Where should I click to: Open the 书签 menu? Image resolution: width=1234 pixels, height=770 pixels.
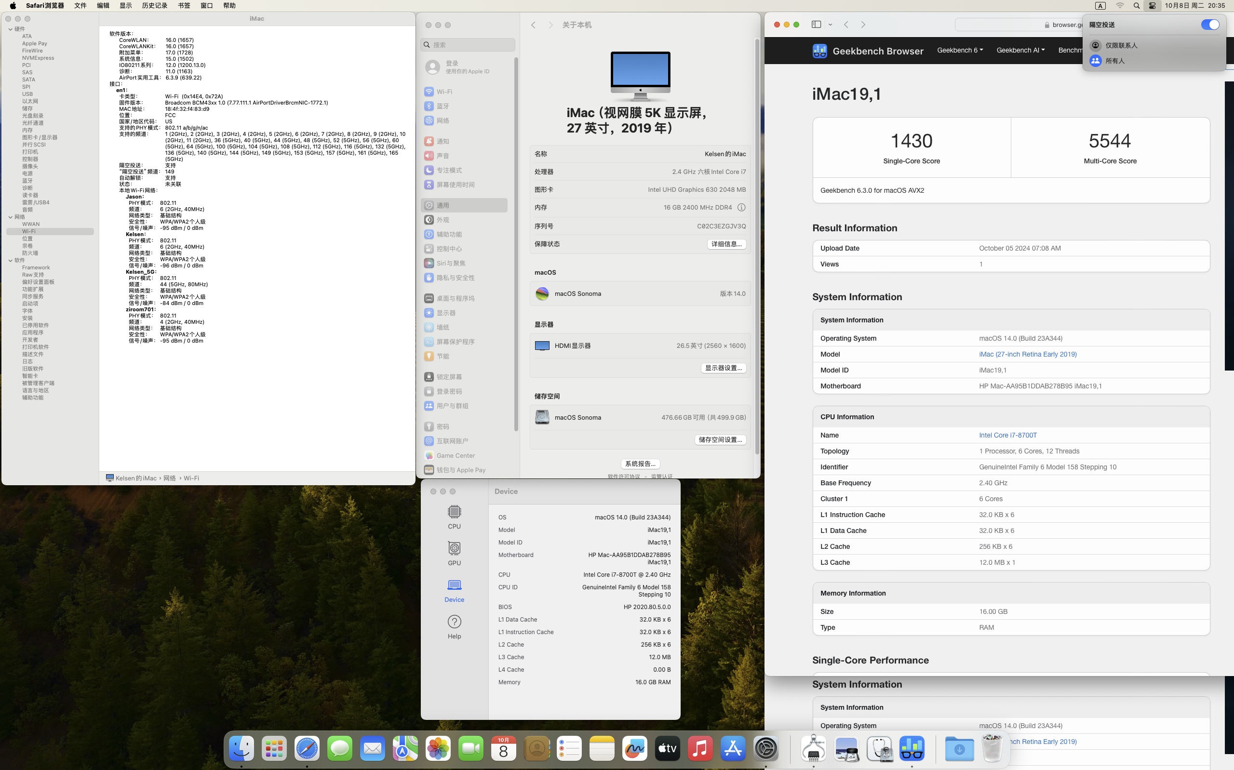click(x=184, y=6)
